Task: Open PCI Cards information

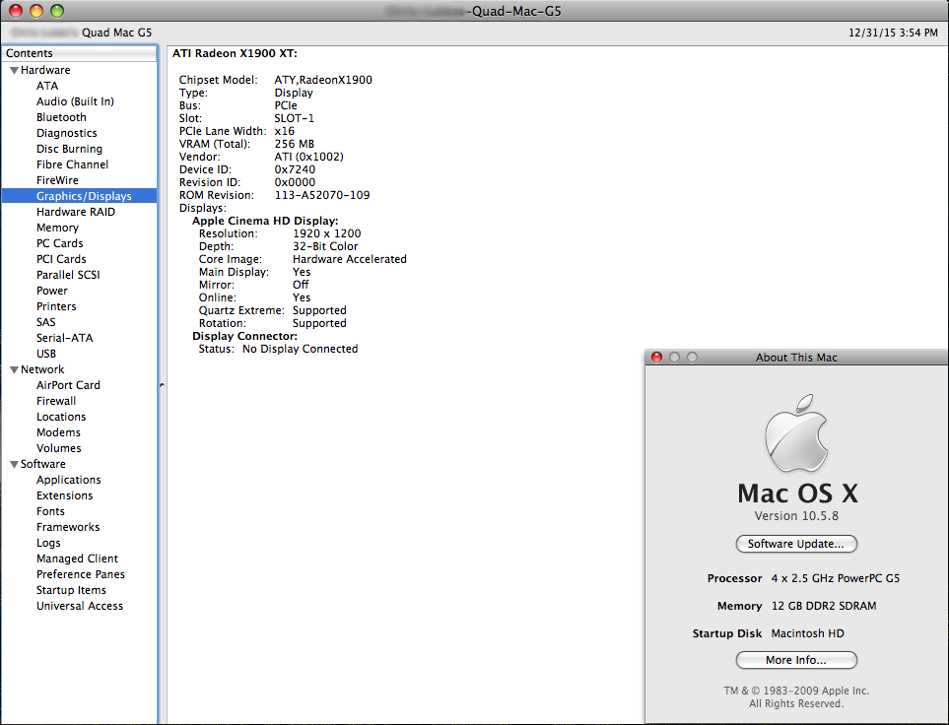Action: pos(61,259)
